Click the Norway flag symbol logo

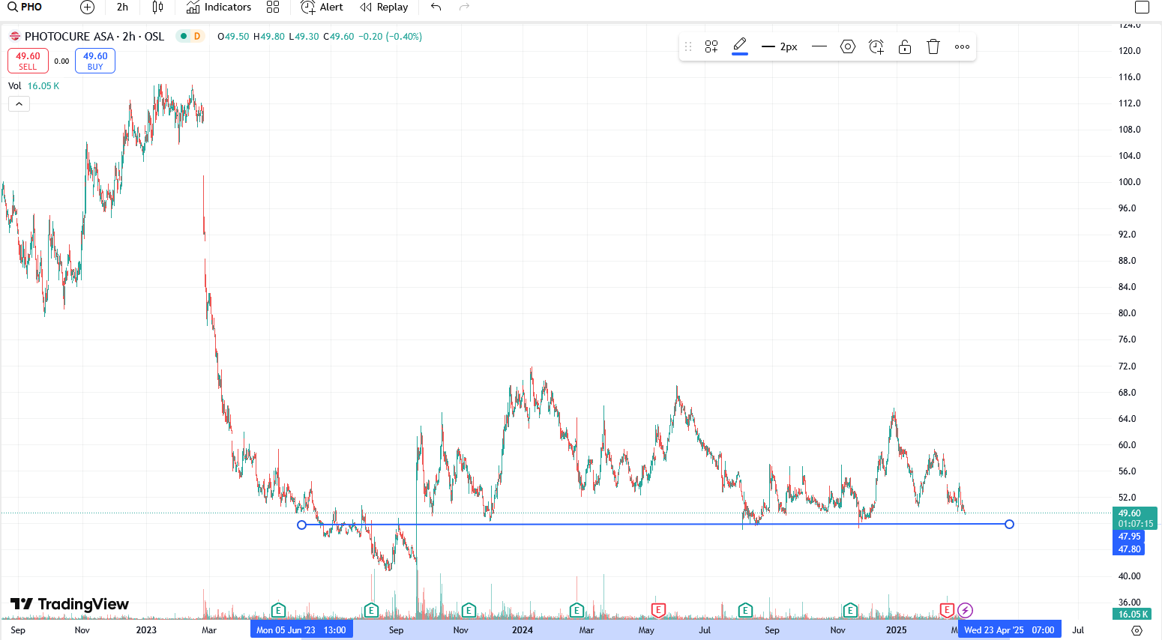[15, 36]
